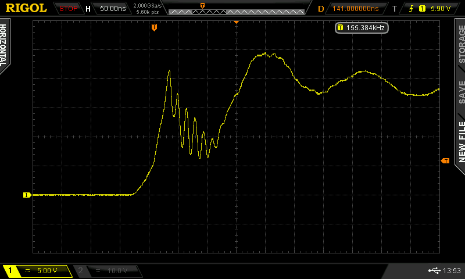The image size is (465, 279).
Task: Click the 155.384kHz frequency counter readout
Action: pyautogui.click(x=361, y=27)
